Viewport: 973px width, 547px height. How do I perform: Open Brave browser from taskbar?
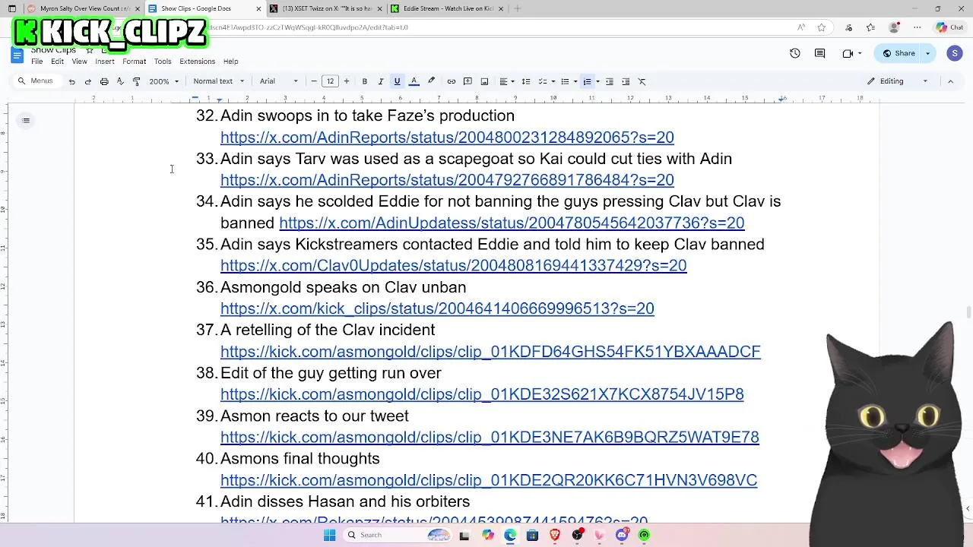coord(555,535)
